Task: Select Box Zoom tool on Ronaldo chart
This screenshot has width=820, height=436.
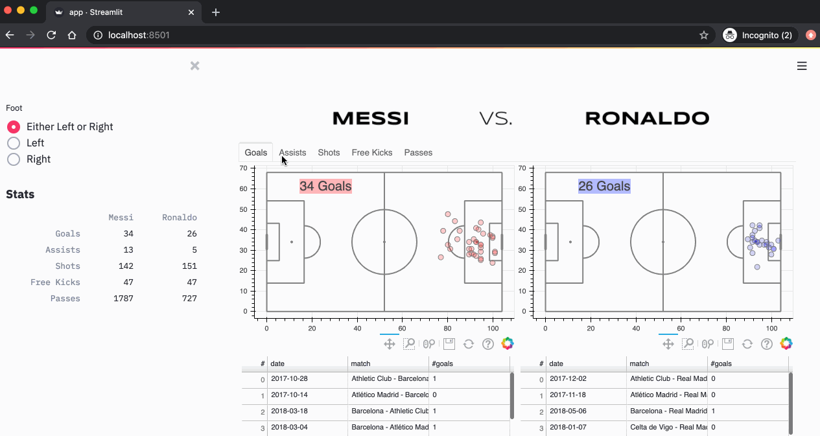Action: [688, 344]
